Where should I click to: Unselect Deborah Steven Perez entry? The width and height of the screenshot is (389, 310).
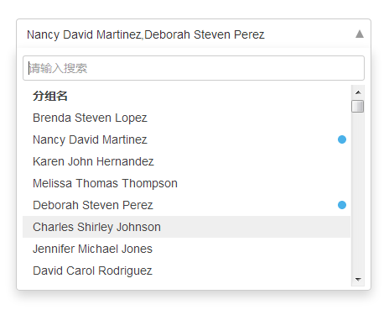[x=186, y=205]
